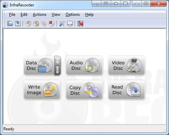The image size is (169, 135).
Task: Click the rounded square title bar button
Action: tap(125, 4)
